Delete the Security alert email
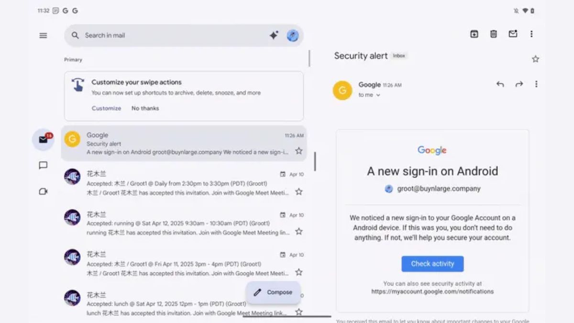 click(494, 34)
